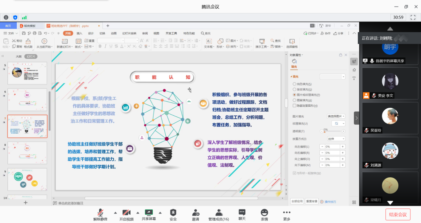The height and width of the screenshot is (223, 421).
Task: Click the Share (分享) icon
Action: pyautogui.click(x=335, y=33)
